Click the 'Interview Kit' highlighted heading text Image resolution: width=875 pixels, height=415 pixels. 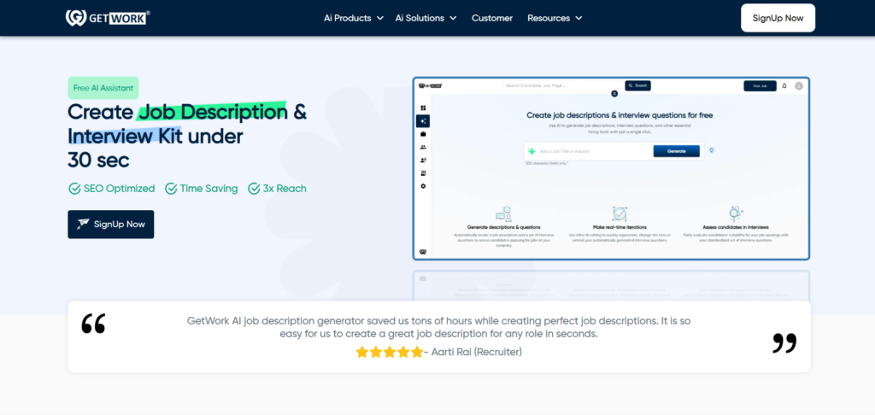(125, 136)
